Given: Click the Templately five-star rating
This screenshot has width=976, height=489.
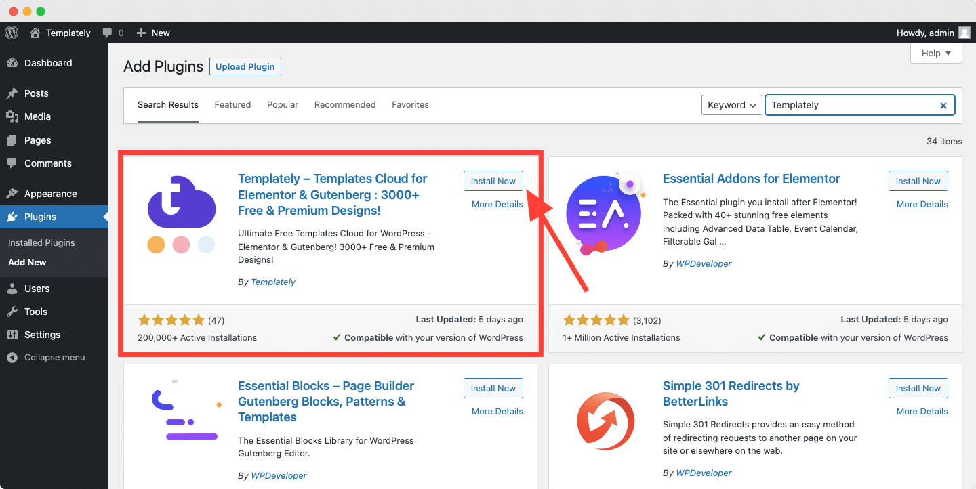Looking at the screenshot, I should [171, 320].
